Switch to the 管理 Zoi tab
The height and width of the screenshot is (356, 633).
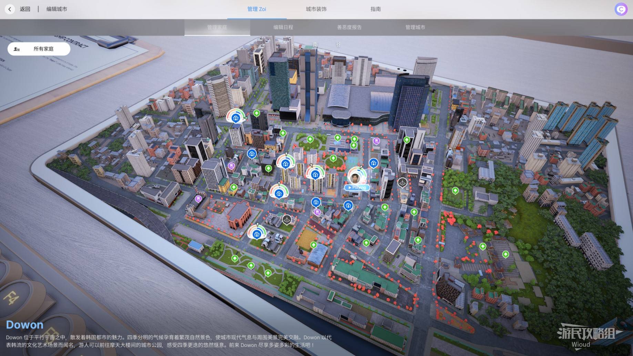pos(257,9)
